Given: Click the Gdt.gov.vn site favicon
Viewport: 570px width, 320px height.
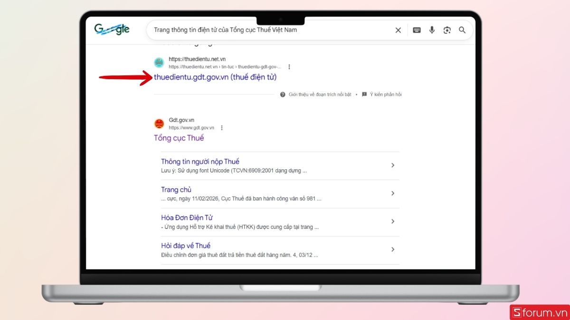Looking at the screenshot, I should point(159,124).
